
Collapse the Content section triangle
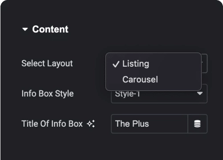click(x=25, y=29)
